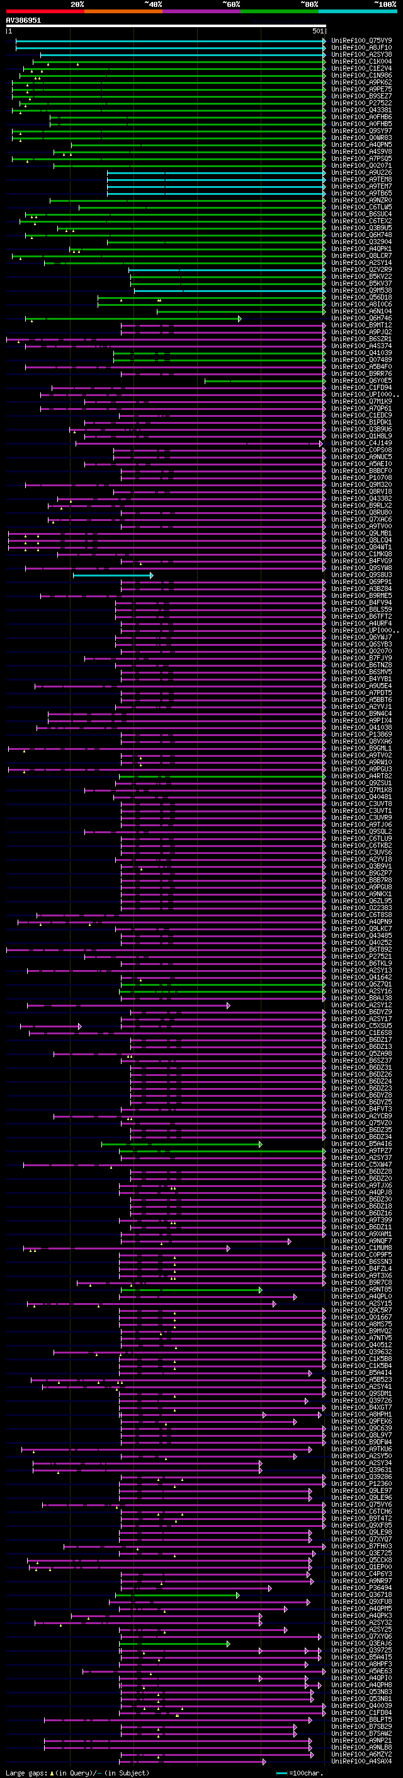Select hit label UniRef100_Q40481
This screenshot has height=1778, width=403.
coord(361,797)
